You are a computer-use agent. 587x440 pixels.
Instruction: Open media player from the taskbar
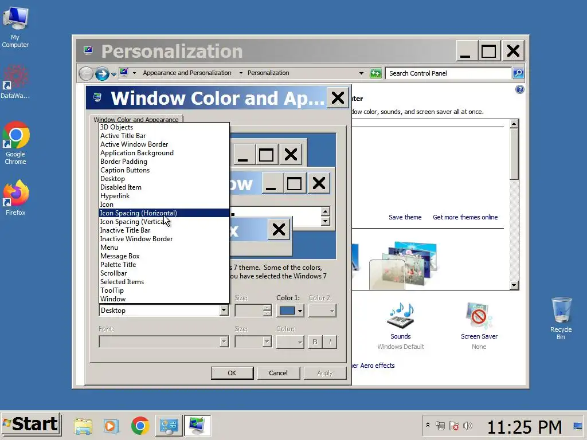coord(111,426)
